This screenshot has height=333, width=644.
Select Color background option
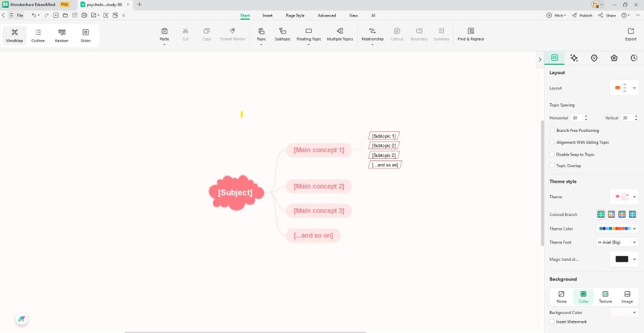(x=583, y=297)
